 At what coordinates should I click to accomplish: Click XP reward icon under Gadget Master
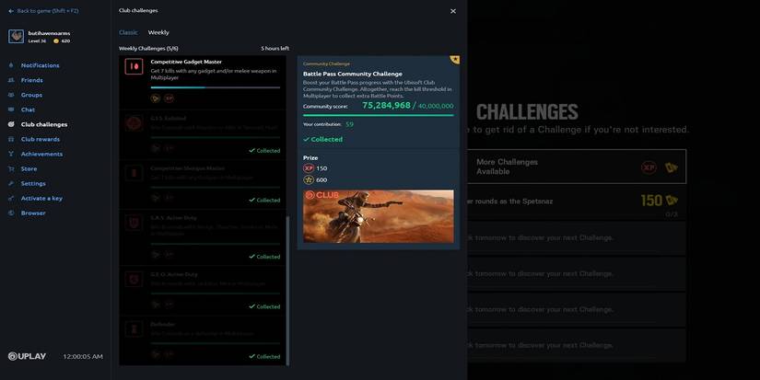coord(169,98)
